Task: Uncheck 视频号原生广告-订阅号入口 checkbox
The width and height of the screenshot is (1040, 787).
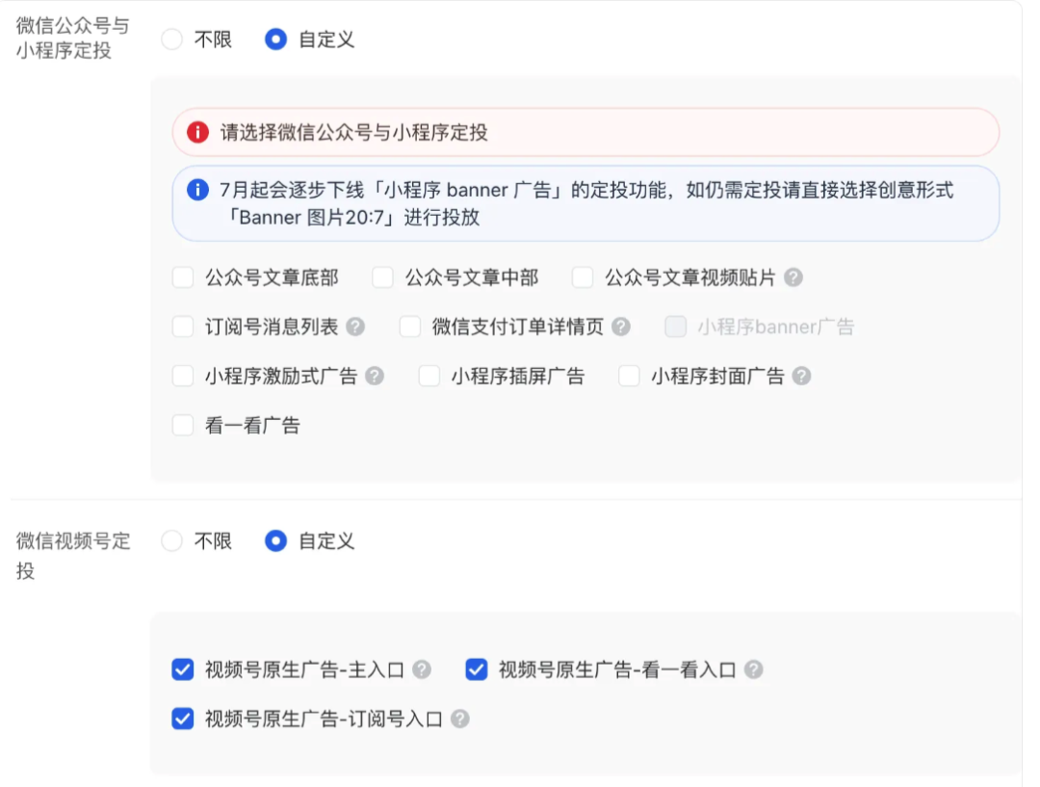Action: coord(183,719)
